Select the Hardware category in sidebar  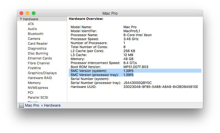point(42,19)
